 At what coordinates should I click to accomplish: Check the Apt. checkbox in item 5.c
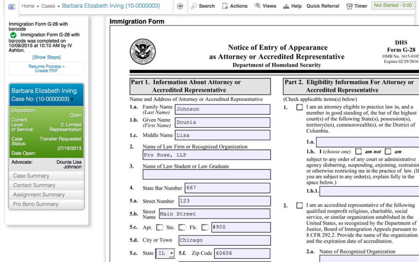click(160, 227)
